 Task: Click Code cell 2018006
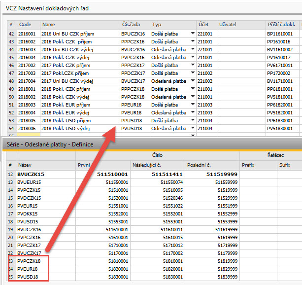29,128
